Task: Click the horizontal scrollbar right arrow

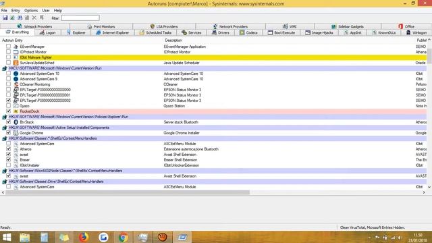Action: coord(424,192)
